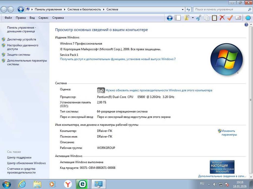The image size is (253, 189).
Task: Click Изменить параметры link
Action: (x=229, y=133)
